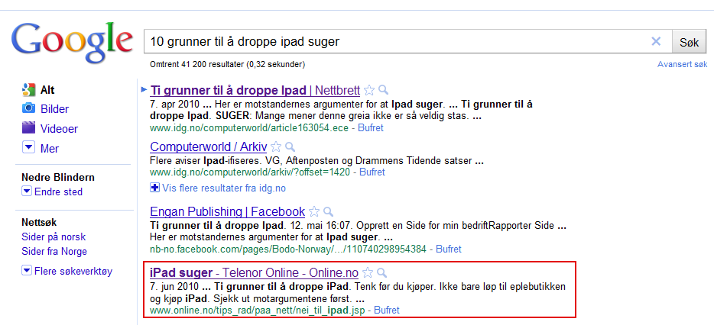Click the Videoer film icon

[x=29, y=127]
